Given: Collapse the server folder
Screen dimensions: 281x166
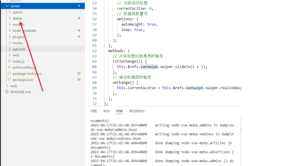Looking at the screenshot, I should [x=7, y=6].
